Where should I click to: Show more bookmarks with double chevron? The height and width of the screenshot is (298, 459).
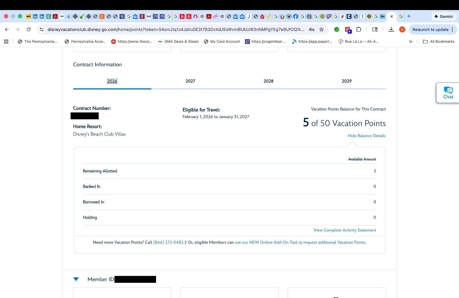click(x=411, y=42)
